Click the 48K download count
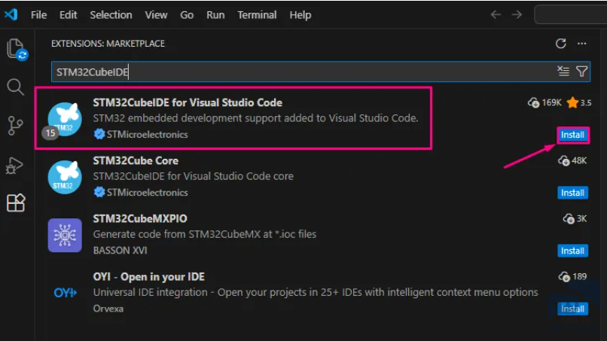The image size is (607, 341). coord(572,160)
